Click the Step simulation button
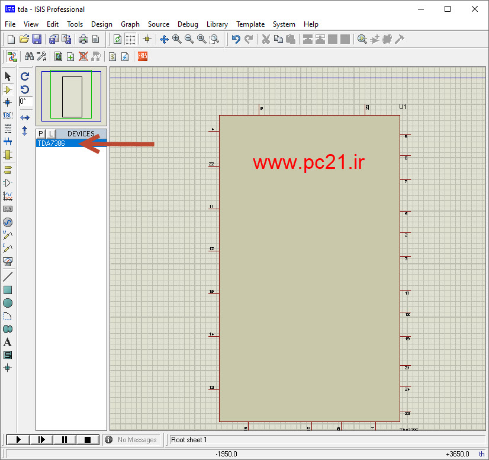Screen dimensions: 489x460 click(41, 440)
